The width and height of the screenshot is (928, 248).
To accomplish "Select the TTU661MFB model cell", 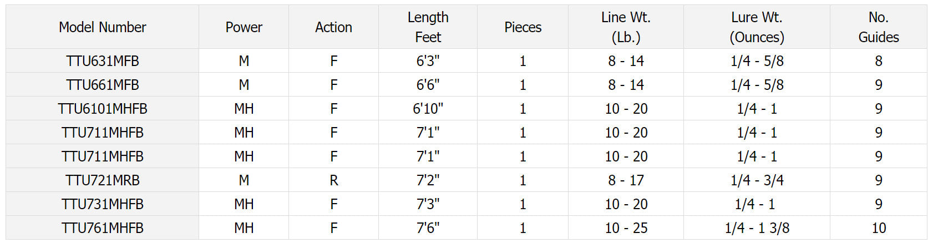I will [x=103, y=85].
